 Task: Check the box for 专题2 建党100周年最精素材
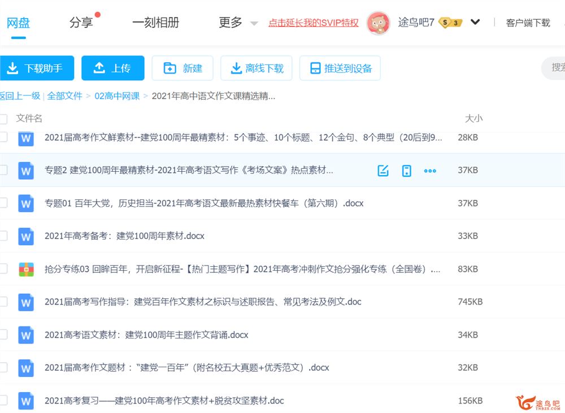tap(3, 169)
